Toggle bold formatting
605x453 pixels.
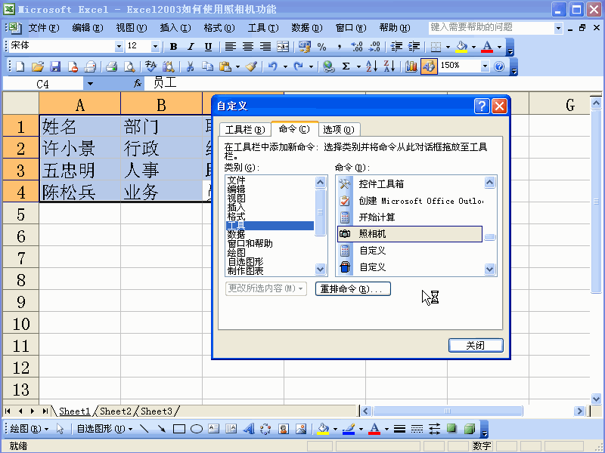pyautogui.click(x=172, y=47)
